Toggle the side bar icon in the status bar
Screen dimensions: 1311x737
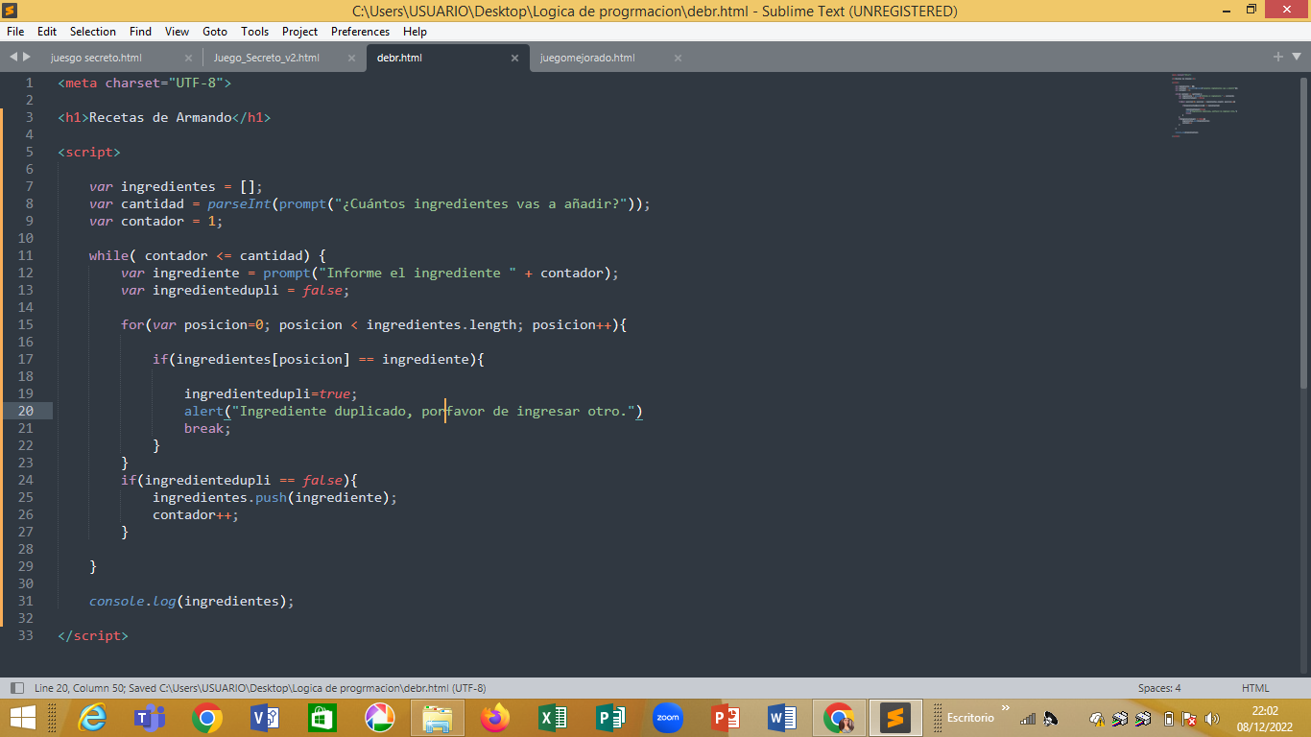tap(16, 688)
